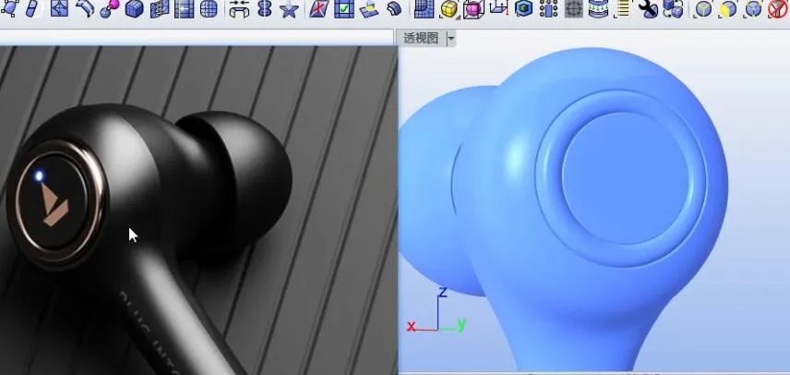Click the yellow horizontal lines list icon
This screenshot has height=375, width=790.
point(623,9)
